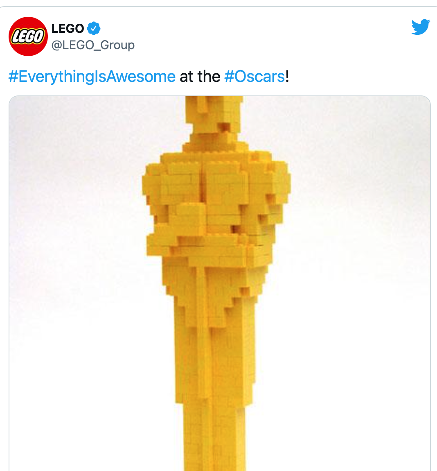
Task: Open the LEGO Oscar statue photo
Action: click(219, 283)
